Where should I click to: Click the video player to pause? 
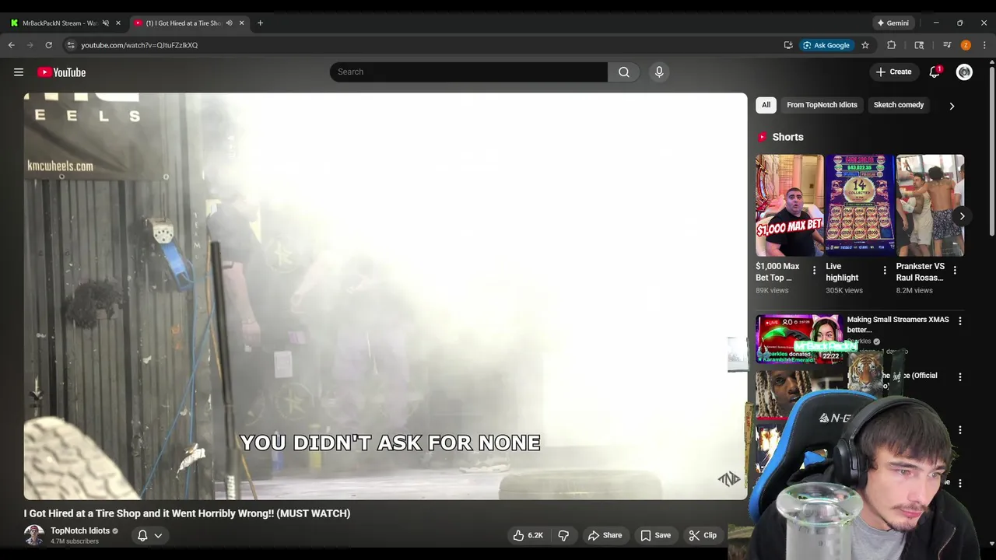pos(385,296)
